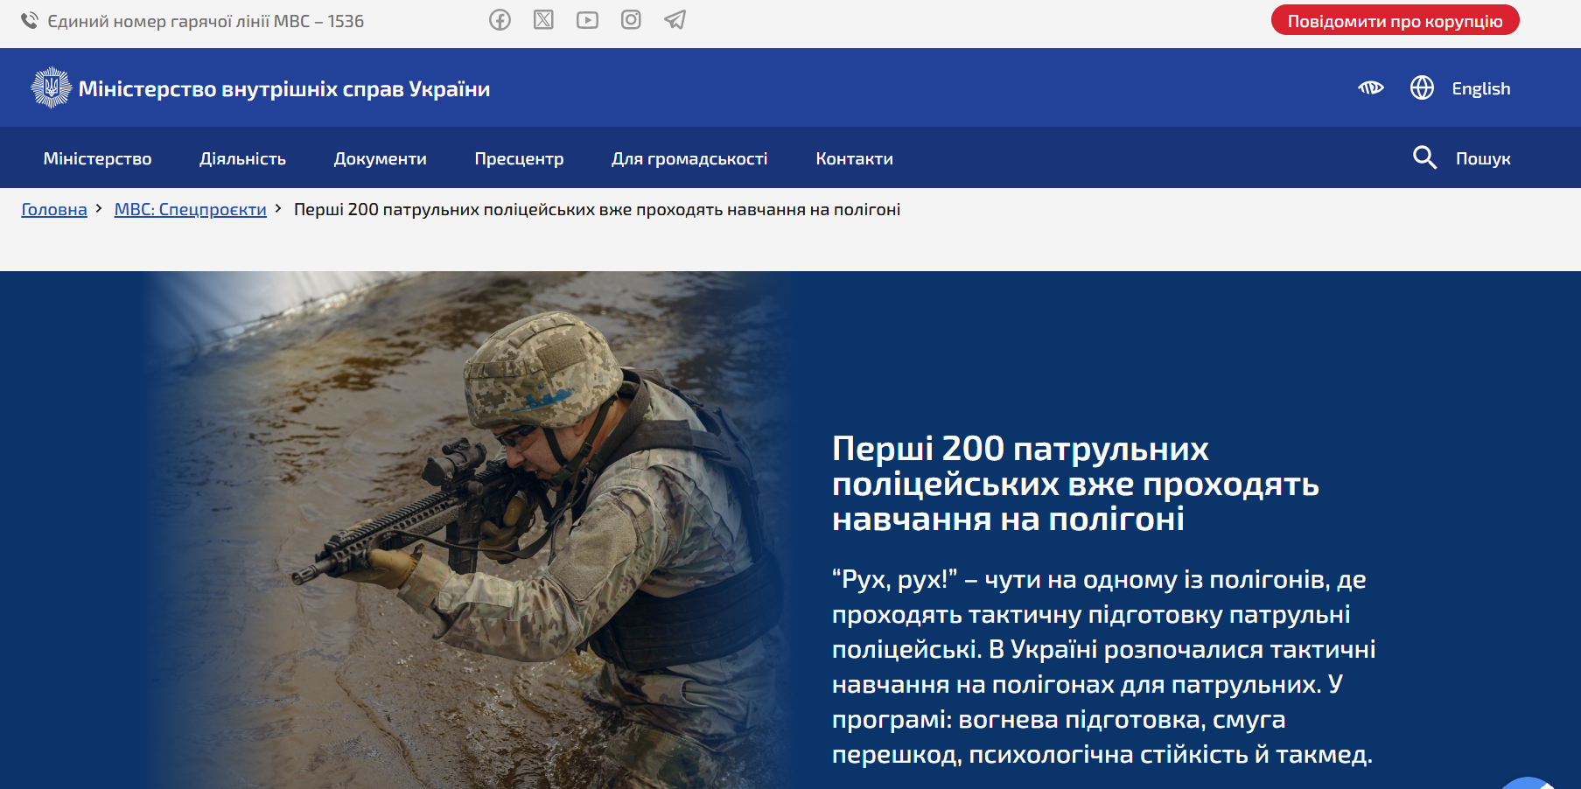Screen dimensions: 1581x789
Task: Open the Діяльність menu
Action: pos(242,158)
